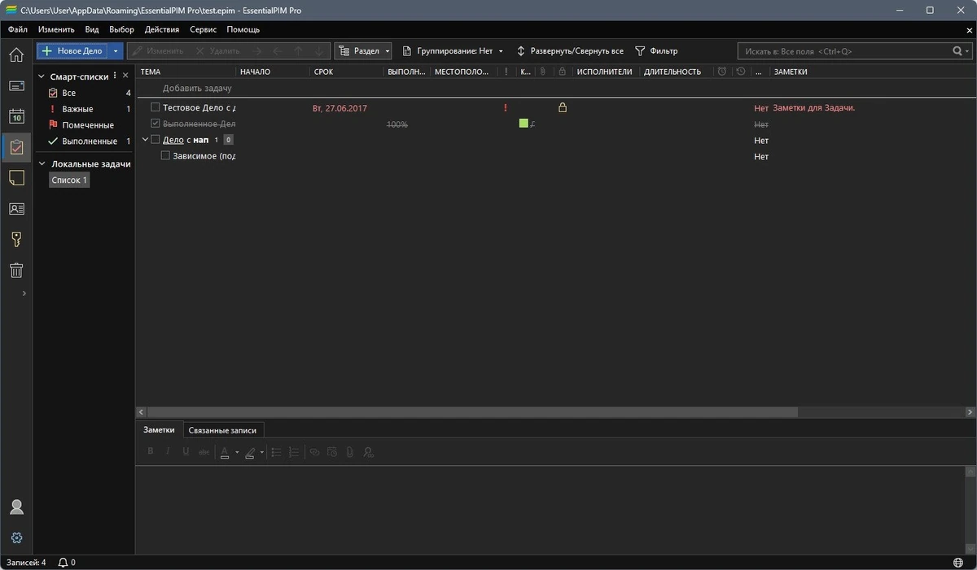Open the Раздел dropdown
Viewport: 977px width, 570px height.
363,50
